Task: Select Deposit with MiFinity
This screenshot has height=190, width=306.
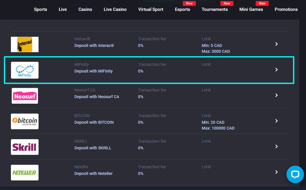Action: coord(94,71)
